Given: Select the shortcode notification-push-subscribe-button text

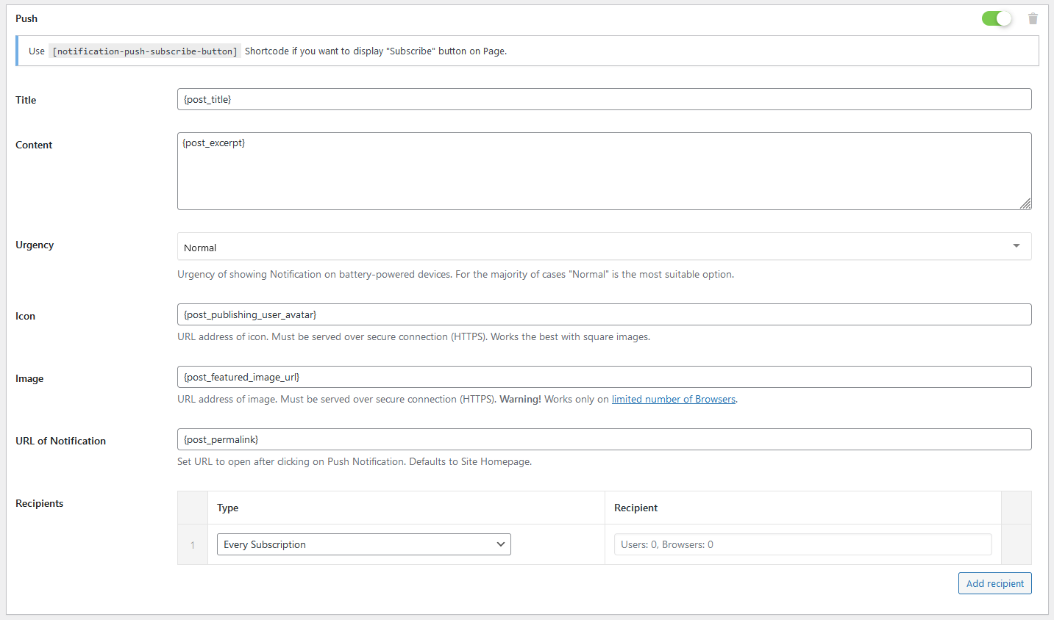Looking at the screenshot, I should pos(144,51).
